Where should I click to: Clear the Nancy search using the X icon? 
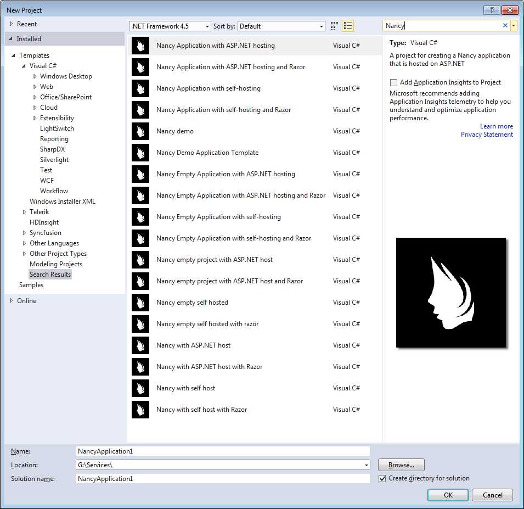pos(506,25)
